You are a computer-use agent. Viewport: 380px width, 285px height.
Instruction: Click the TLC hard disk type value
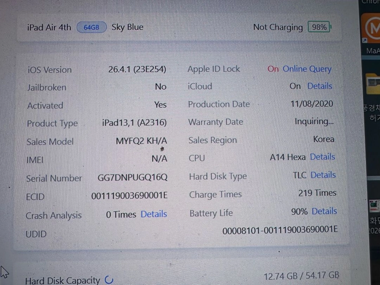[x=300, y=175]
